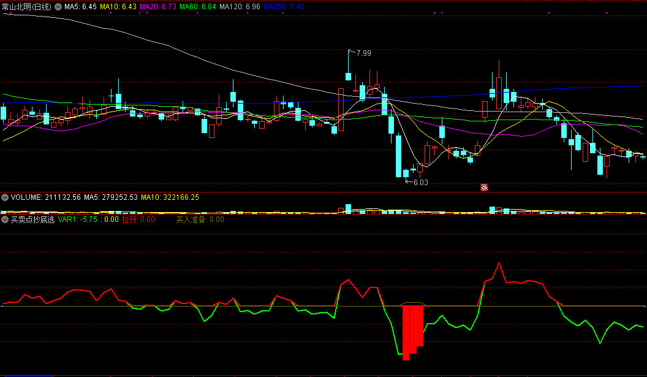Click the VAR1: -5.75 value
The image size is (647, 377).
(x=78, y=219)
